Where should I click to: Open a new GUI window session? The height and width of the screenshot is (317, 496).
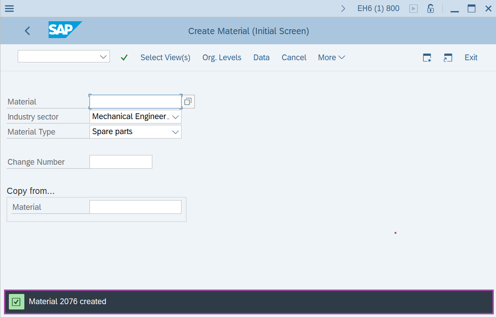pyautogui.click(x=448, y=57)
